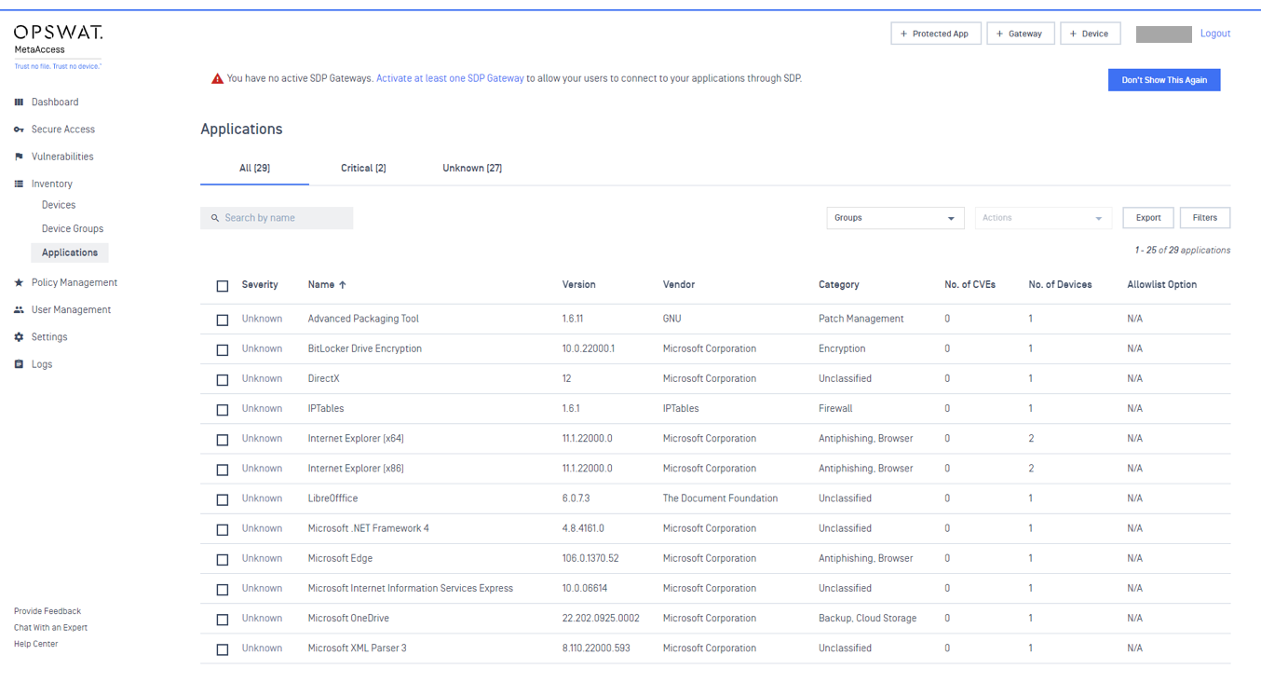Click the Category column header
Image resolution: width=1261 pixels, height=682 pixels.
click(839, 285)
